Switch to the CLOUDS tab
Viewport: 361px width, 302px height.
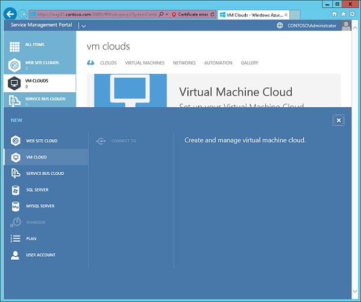(108, 63)
